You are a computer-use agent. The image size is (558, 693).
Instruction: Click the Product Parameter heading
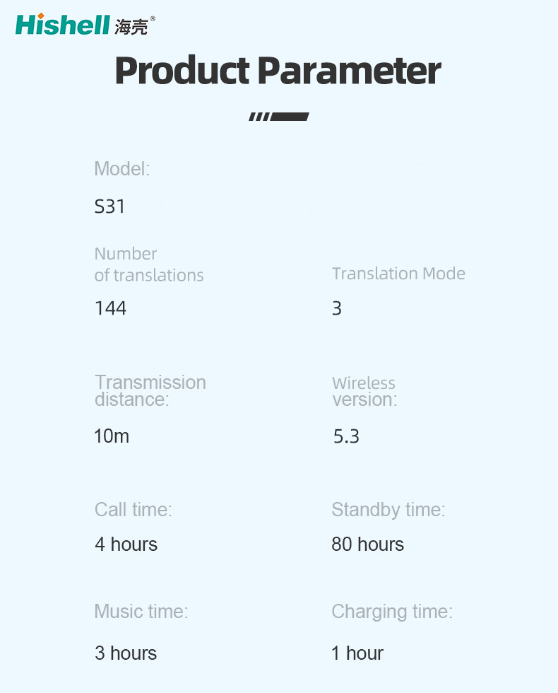tap(278, 70)
